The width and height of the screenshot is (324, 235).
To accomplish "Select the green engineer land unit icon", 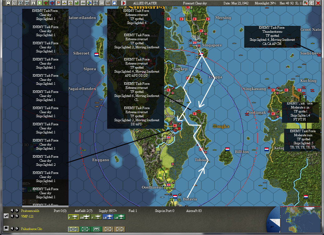I will (97, 229).
